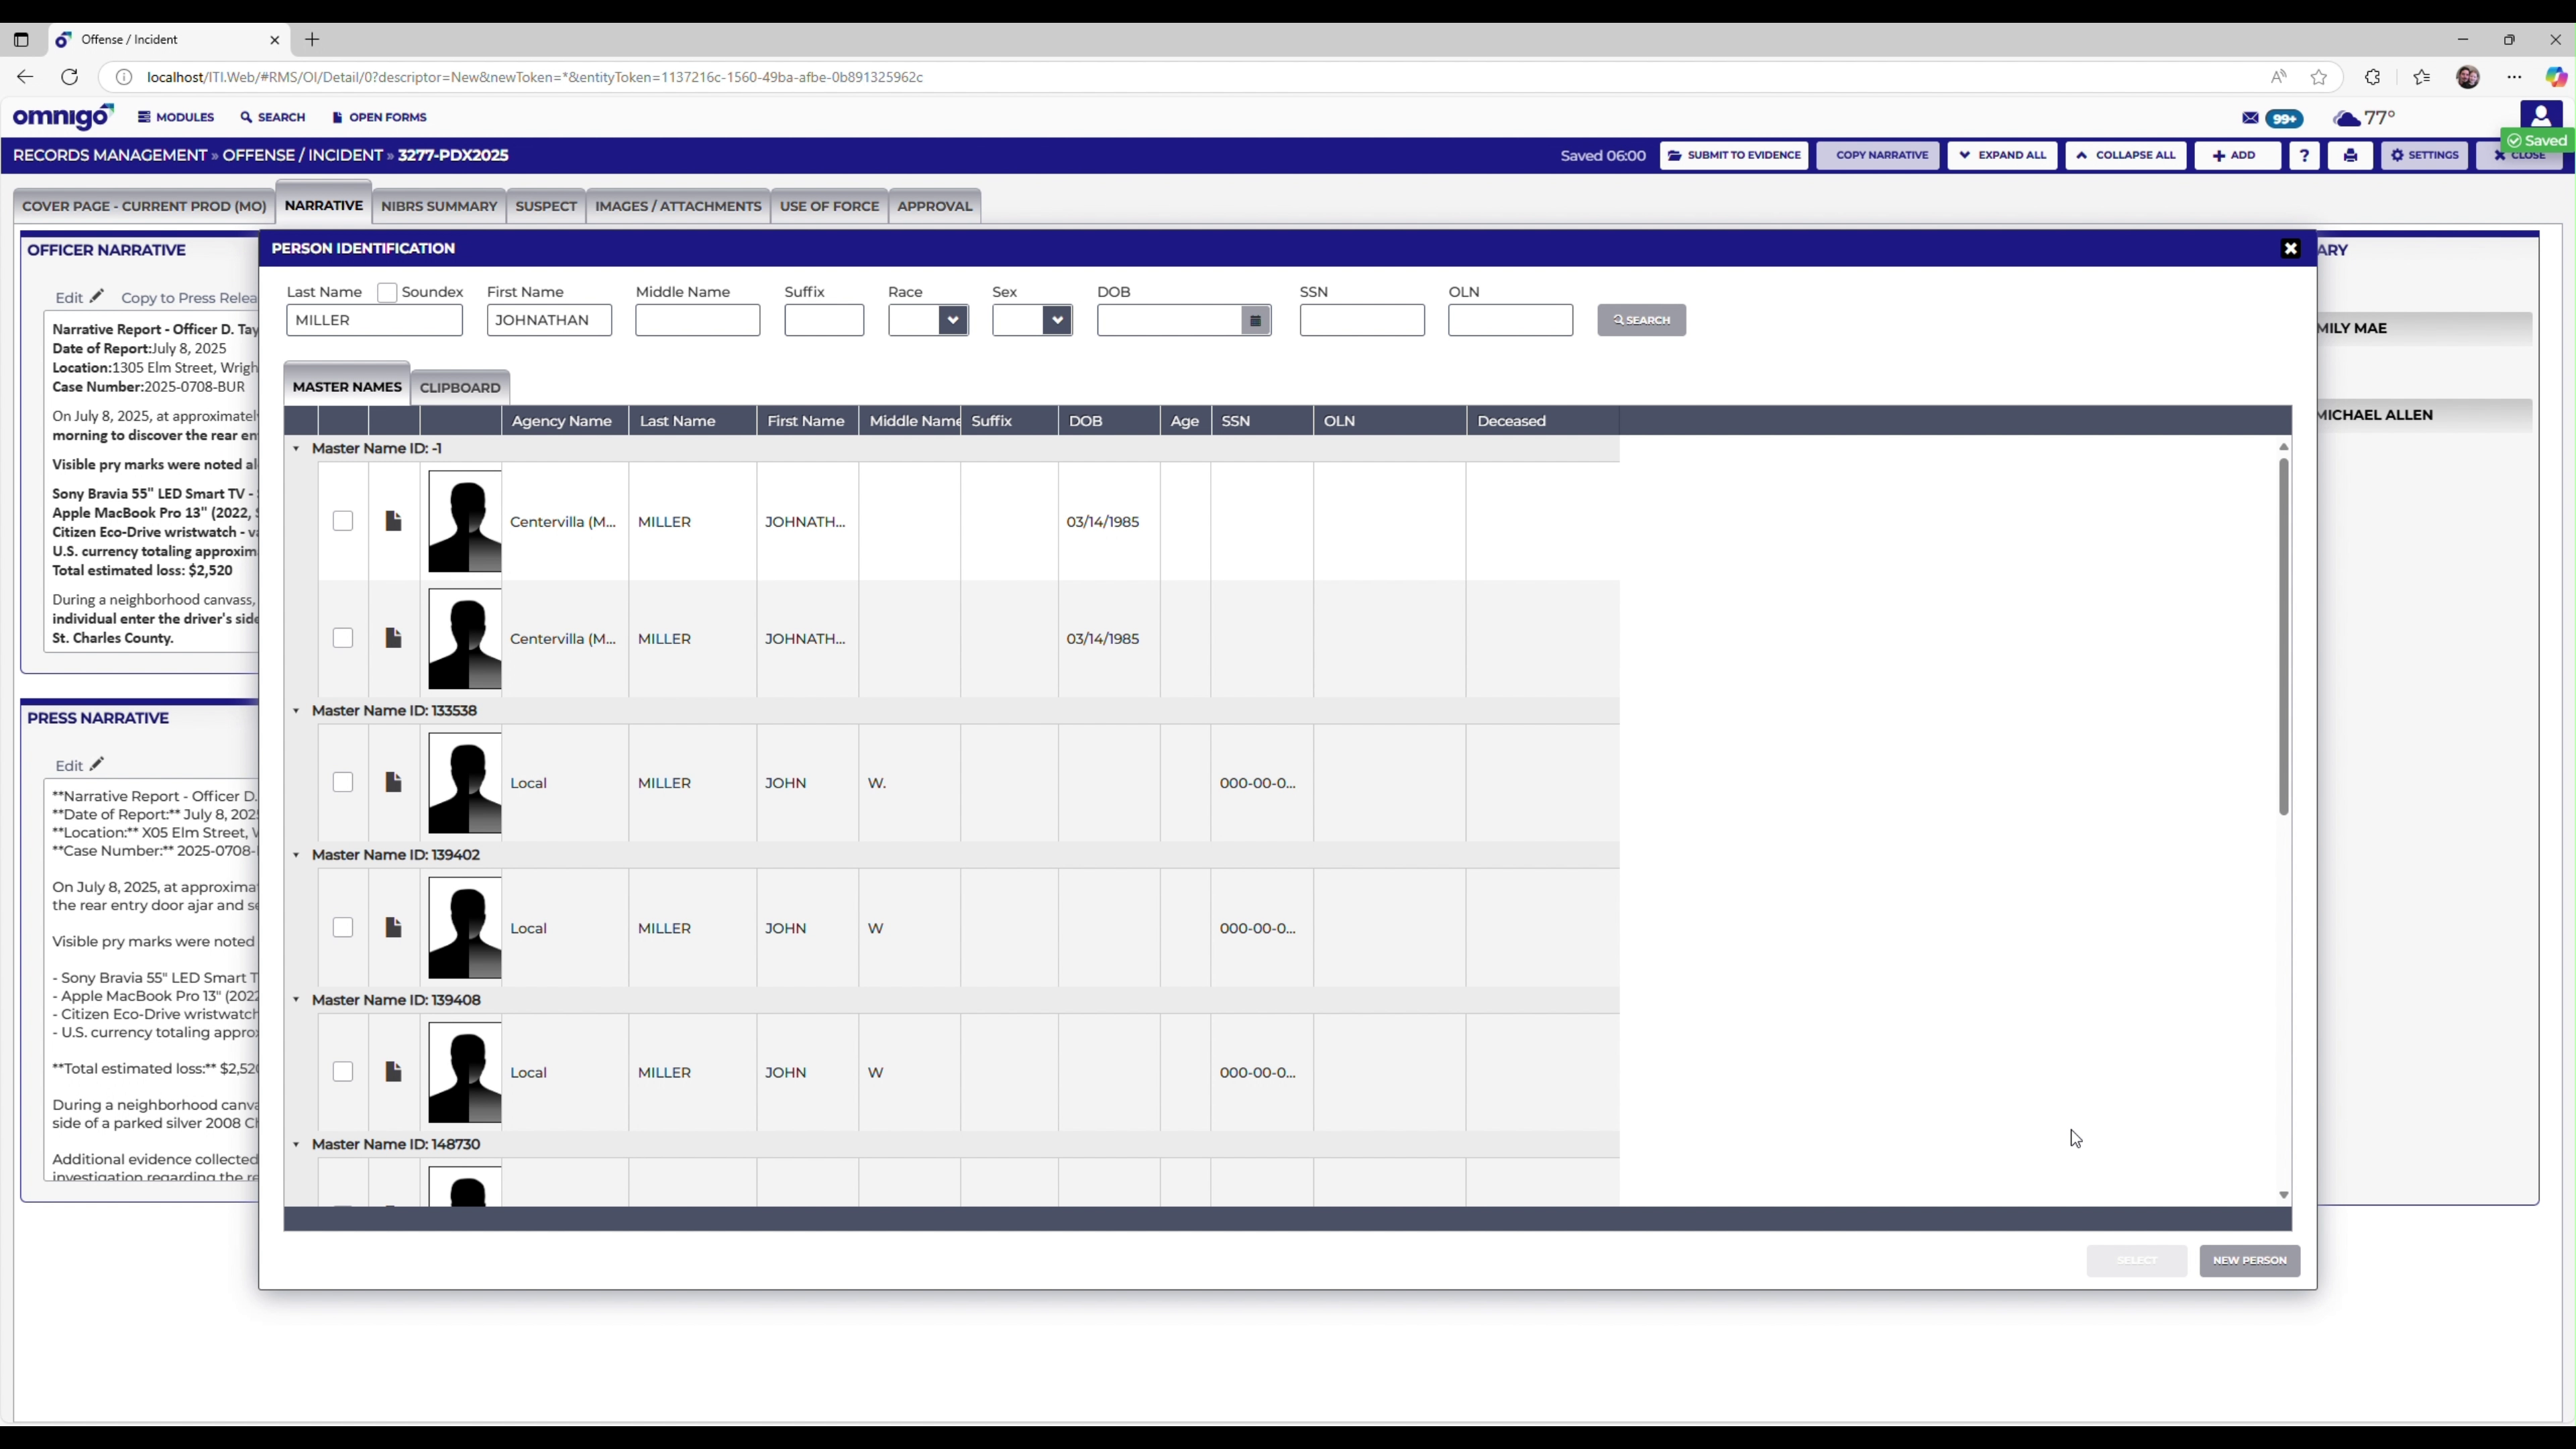This screenshot has width=2576, height=1449.
Task: Check the first Centervilla record row checkbox
Action: 343,520
